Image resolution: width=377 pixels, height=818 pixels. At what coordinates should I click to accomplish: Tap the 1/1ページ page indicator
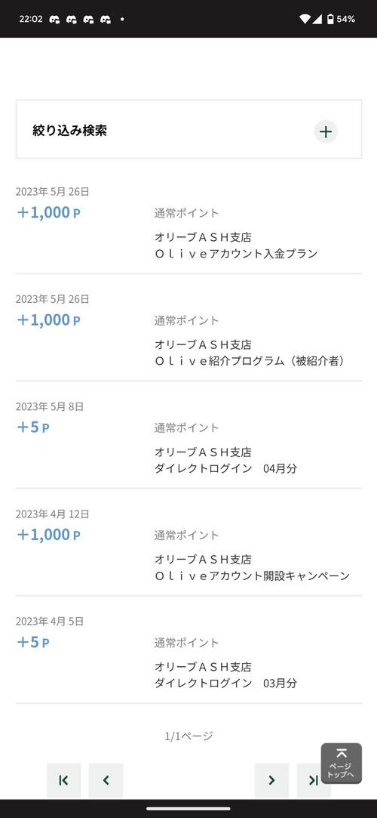[188, 736]
